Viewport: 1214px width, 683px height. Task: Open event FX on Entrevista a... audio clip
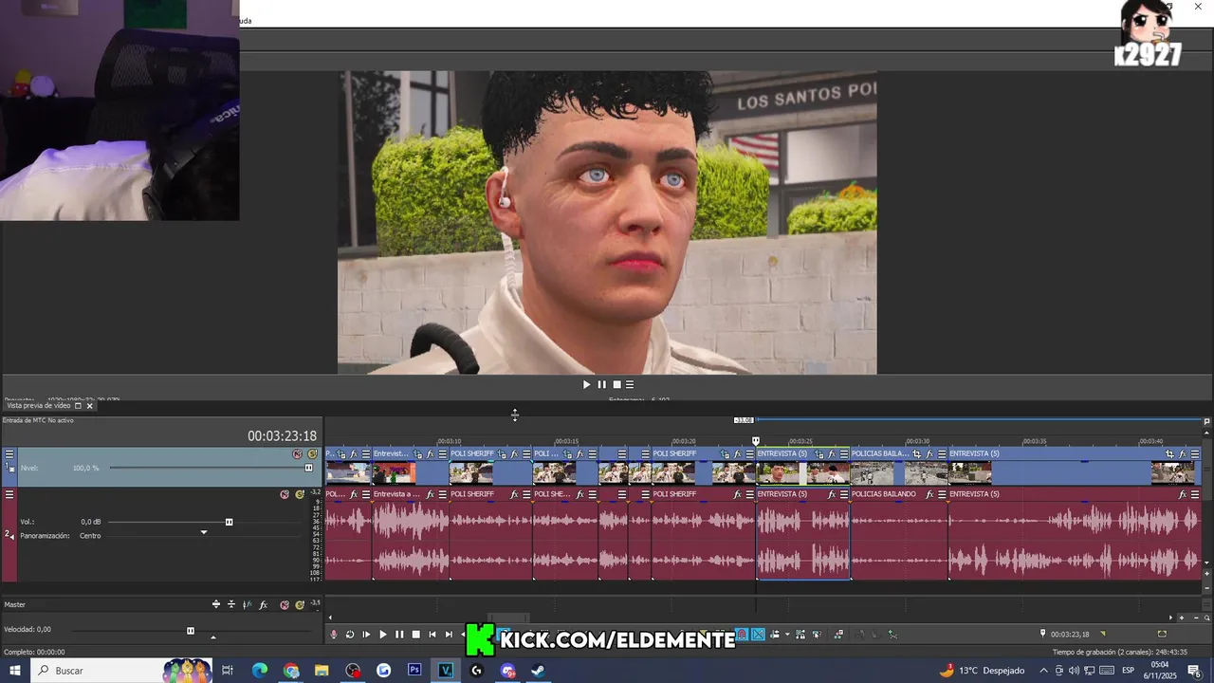coord(430,494)
